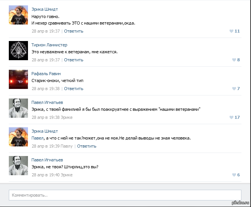
Task: Open Тирион Ланнистер's avatar
Action: (x=18, y=51)
